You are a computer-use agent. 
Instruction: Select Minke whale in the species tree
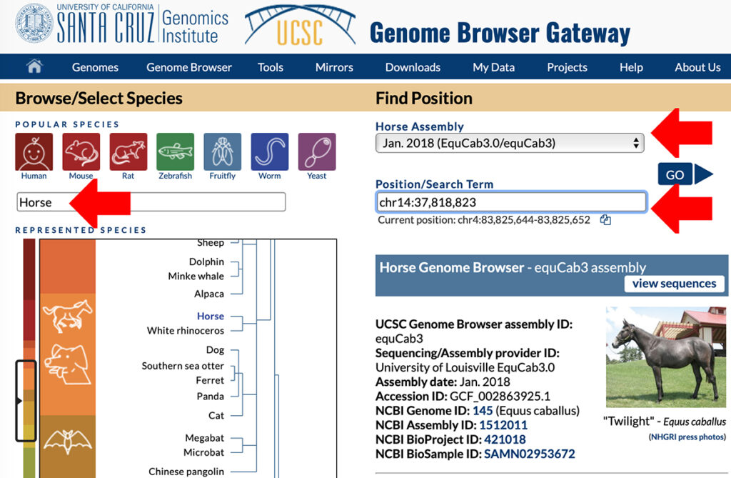click(196, 277)
